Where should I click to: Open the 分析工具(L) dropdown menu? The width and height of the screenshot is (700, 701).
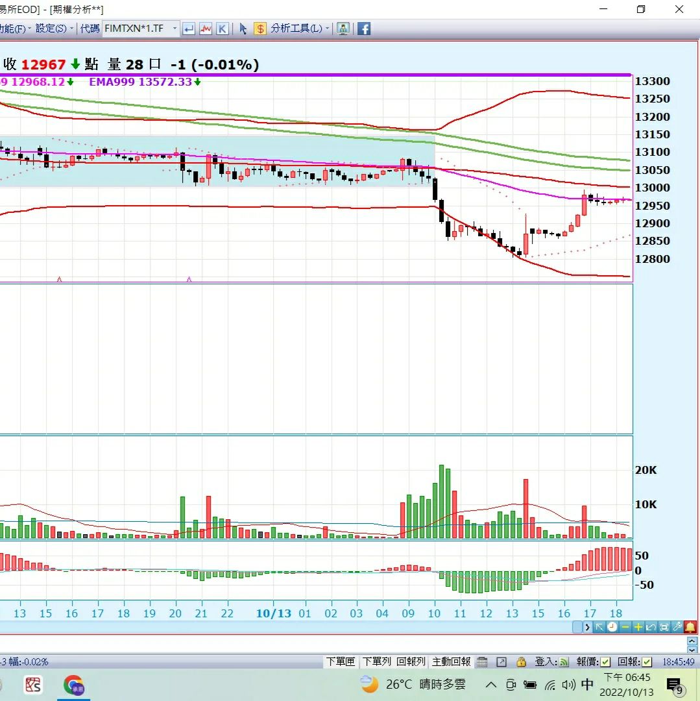click(300, 29)
